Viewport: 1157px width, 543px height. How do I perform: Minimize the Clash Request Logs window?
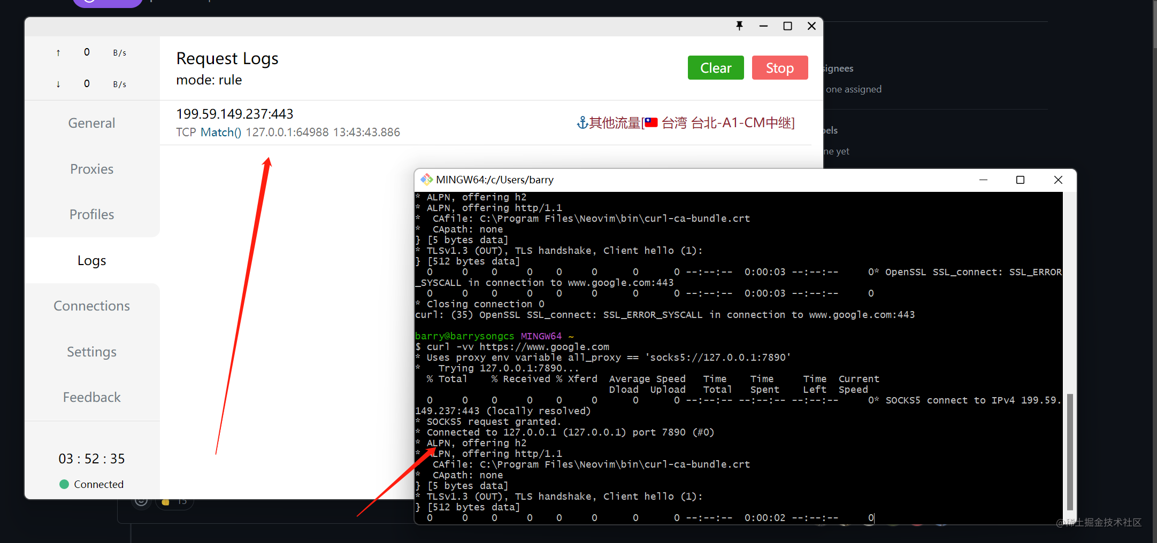click(x=763, y=26)
